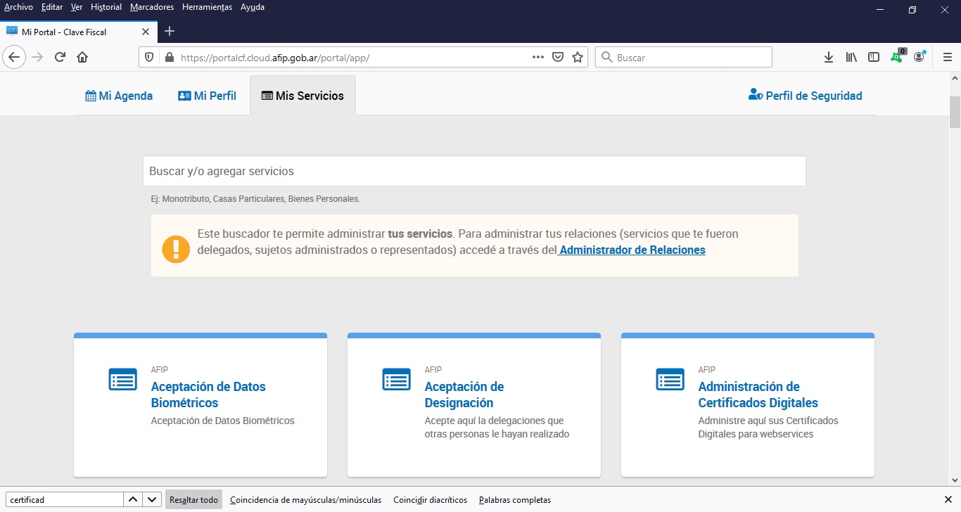Select the Mi Portal - Clave Fiscal browser tab
This screenshot has width=961, height=512.
79,32
